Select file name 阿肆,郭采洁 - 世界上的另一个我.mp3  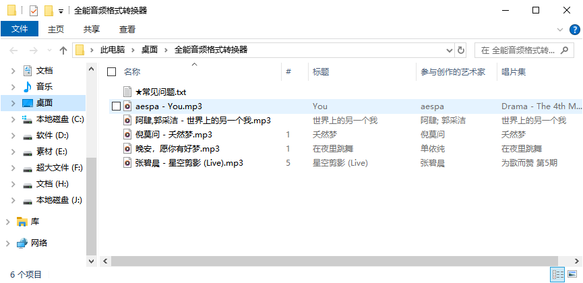[x=203, y=121]
